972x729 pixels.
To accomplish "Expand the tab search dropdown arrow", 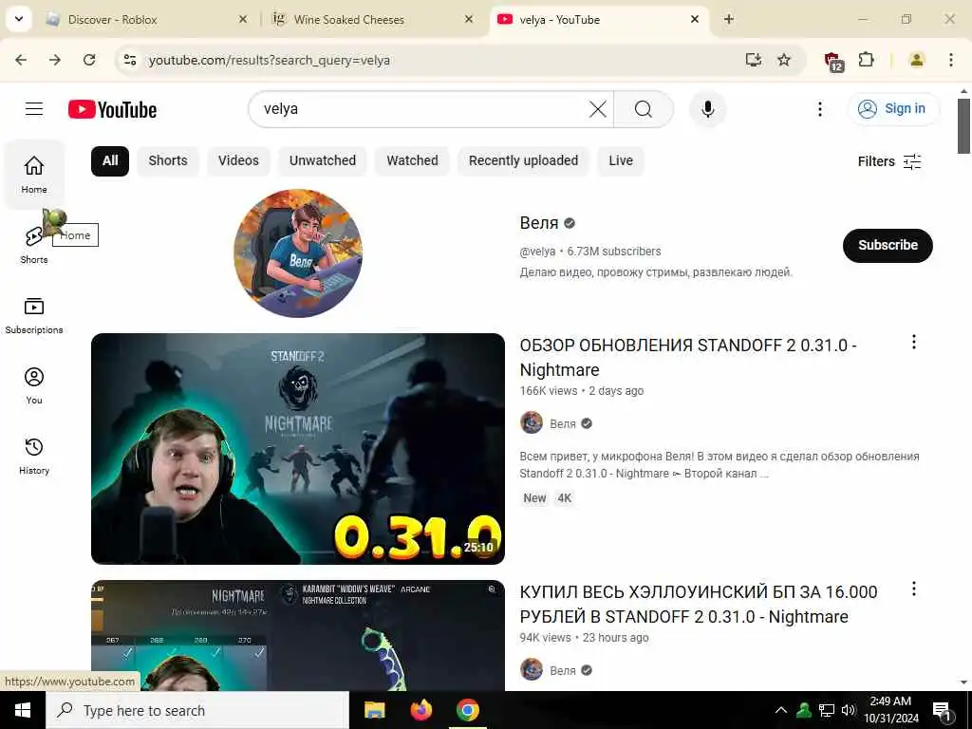I will (19, 19).
